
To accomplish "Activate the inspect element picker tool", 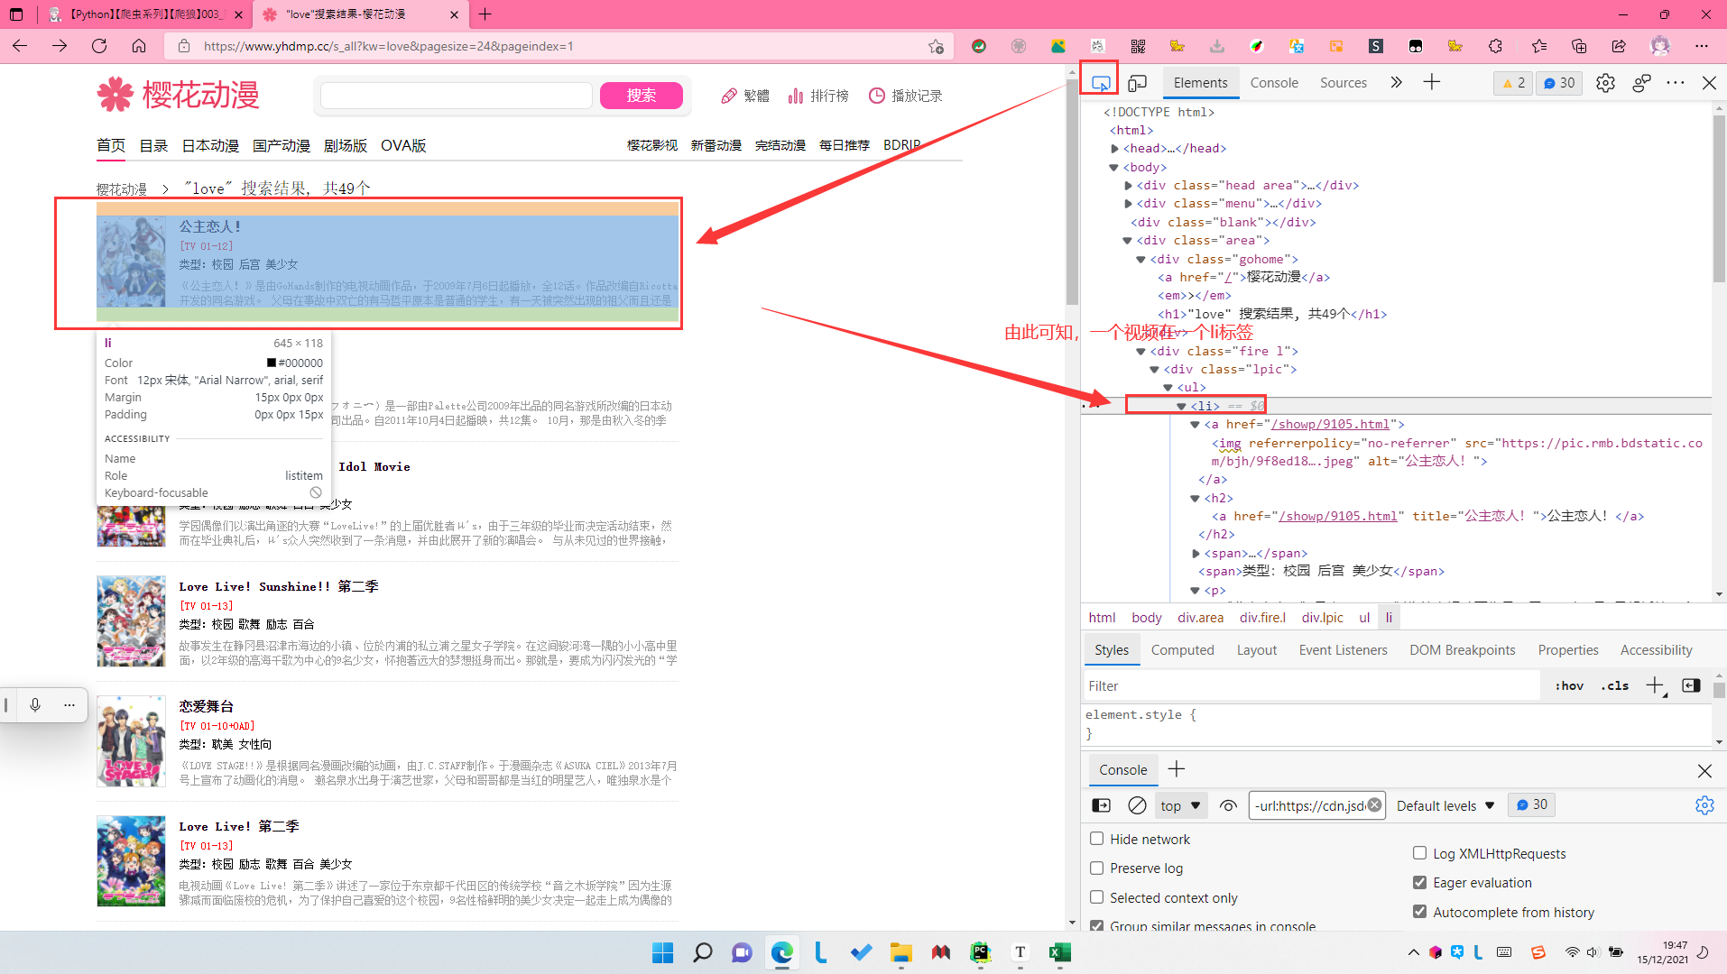I will coord(1100,83).
